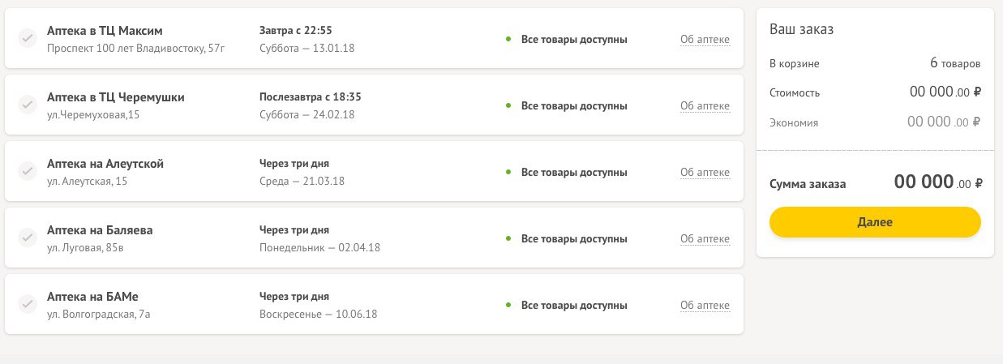Viewport: 1003px width, 364px height.
Task: Click green availability dot for Аптека на БАМе
Action: (508, 305)
